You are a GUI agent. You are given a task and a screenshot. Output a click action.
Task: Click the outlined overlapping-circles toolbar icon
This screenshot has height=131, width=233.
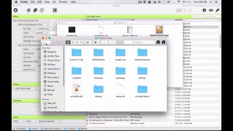pos(29,10)
